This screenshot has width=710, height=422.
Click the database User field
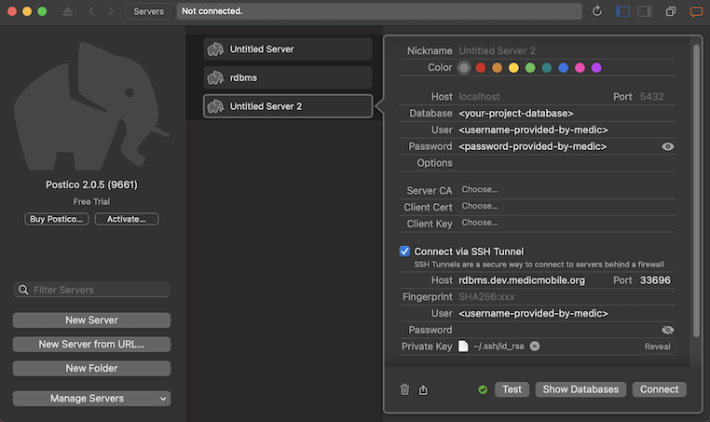click(566, 129)
